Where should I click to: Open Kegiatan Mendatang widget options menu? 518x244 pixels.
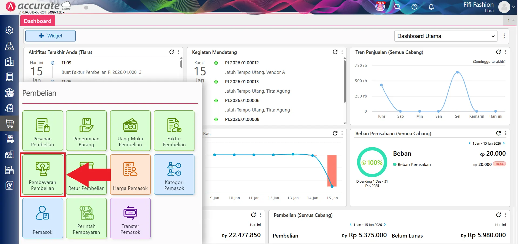[x=342, y=52]
